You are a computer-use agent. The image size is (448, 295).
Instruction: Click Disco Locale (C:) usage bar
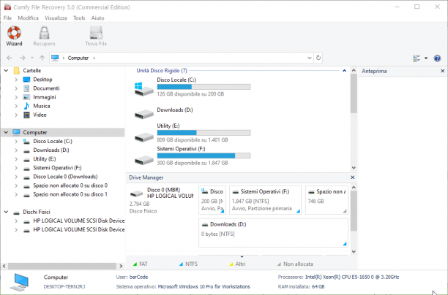click(204, 87)
